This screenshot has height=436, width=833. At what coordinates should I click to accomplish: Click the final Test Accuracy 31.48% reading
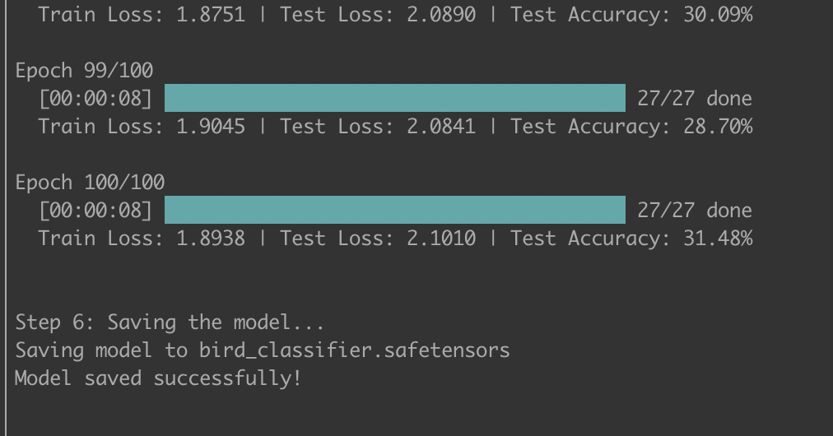click(631, 239)
